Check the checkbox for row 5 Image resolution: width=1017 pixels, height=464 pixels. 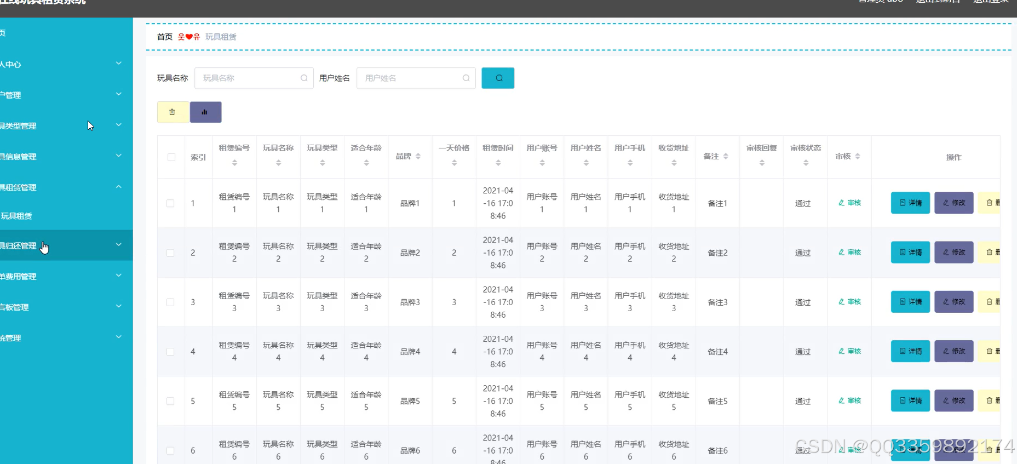pyautogui.click(x=170, y=401)
